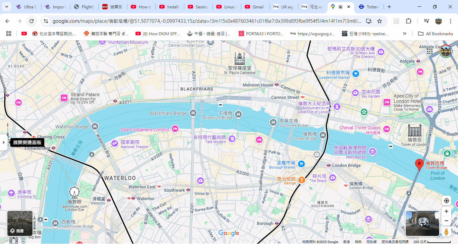Click the Borough Market shopping cart icon
This screenshot has height=244, width=458.
pos(301,164)
